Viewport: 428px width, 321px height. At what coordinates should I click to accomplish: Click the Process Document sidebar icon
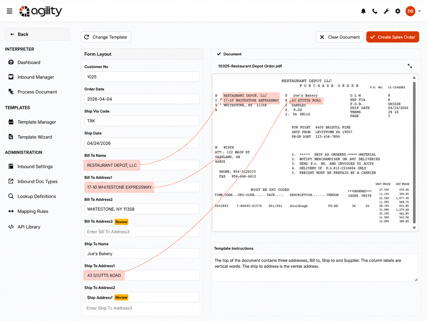[11, 92]
